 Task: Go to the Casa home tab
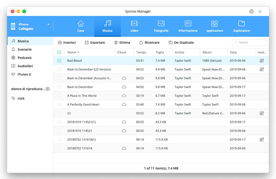pyautogui.click(x=81, y=27)
